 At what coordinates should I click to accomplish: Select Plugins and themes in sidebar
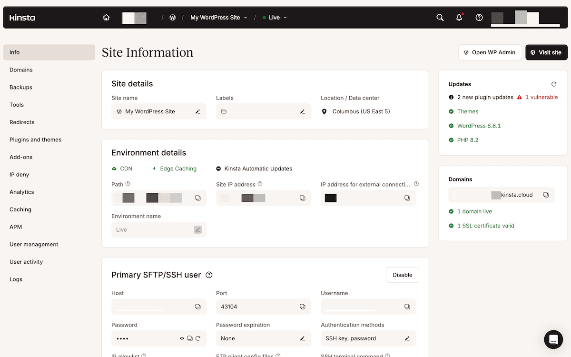[x=35, y=139]
